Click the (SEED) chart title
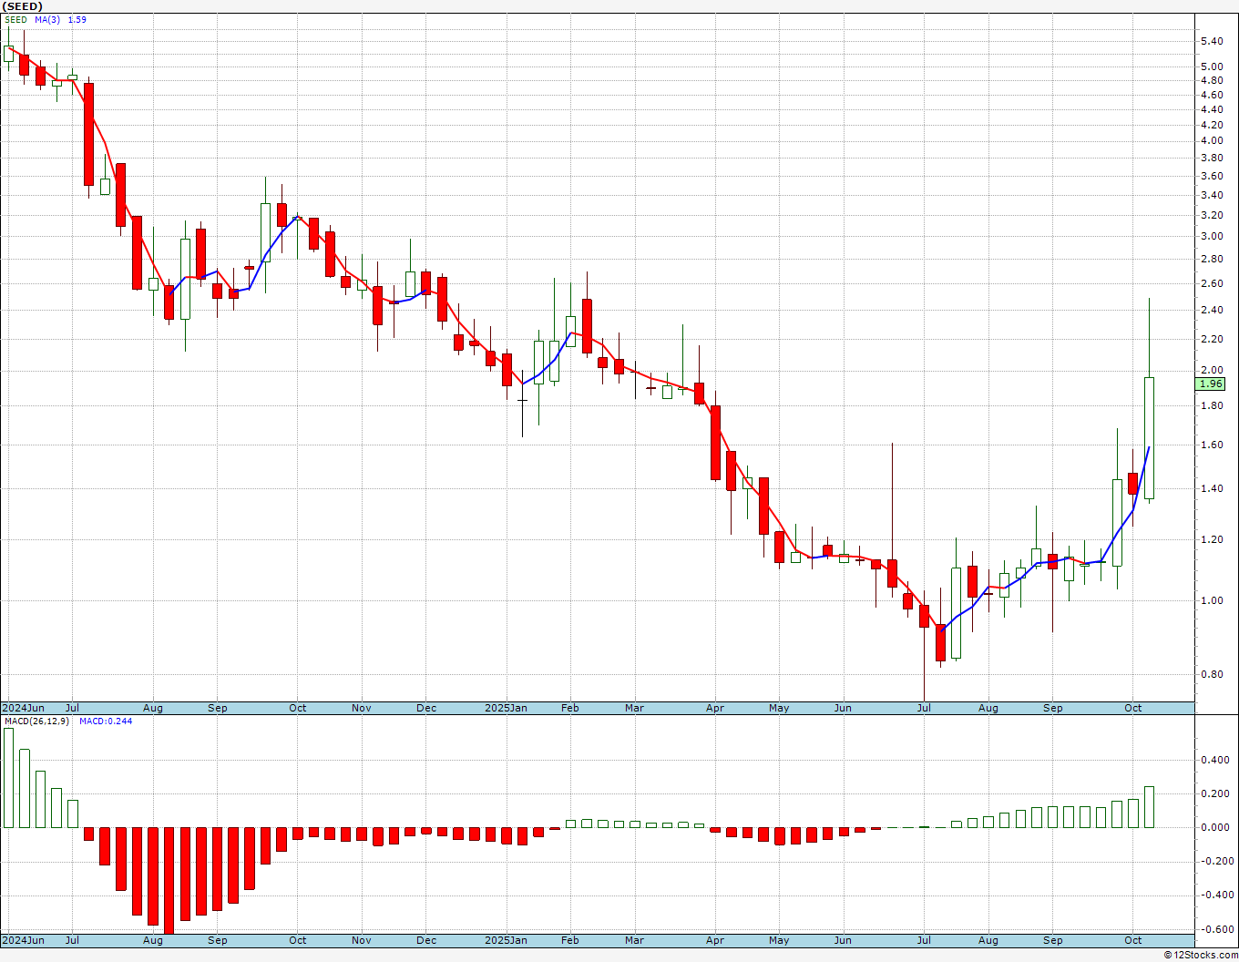1239x962 pixels. (x=21, y=6)
